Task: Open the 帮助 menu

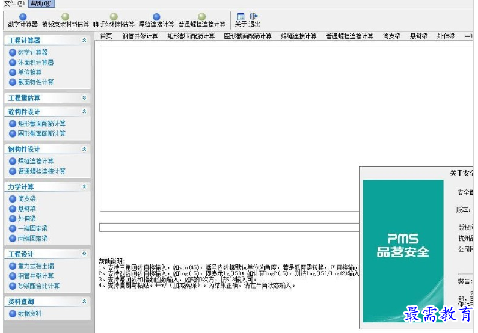Action: [41, 4]
